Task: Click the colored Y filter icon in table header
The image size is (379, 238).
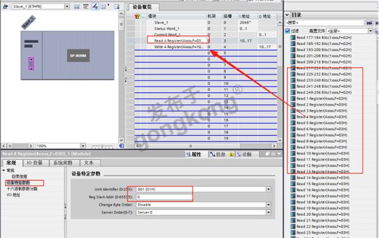Action: pyautogui.click(x=137, y=16)
